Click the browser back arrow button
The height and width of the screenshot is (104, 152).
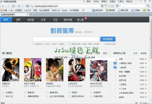pos(3,6)
